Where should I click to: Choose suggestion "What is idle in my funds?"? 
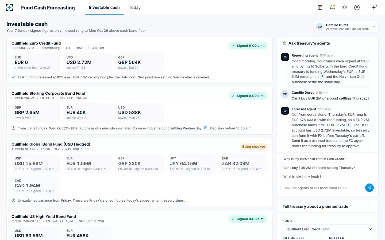click(x=302, y=177)
